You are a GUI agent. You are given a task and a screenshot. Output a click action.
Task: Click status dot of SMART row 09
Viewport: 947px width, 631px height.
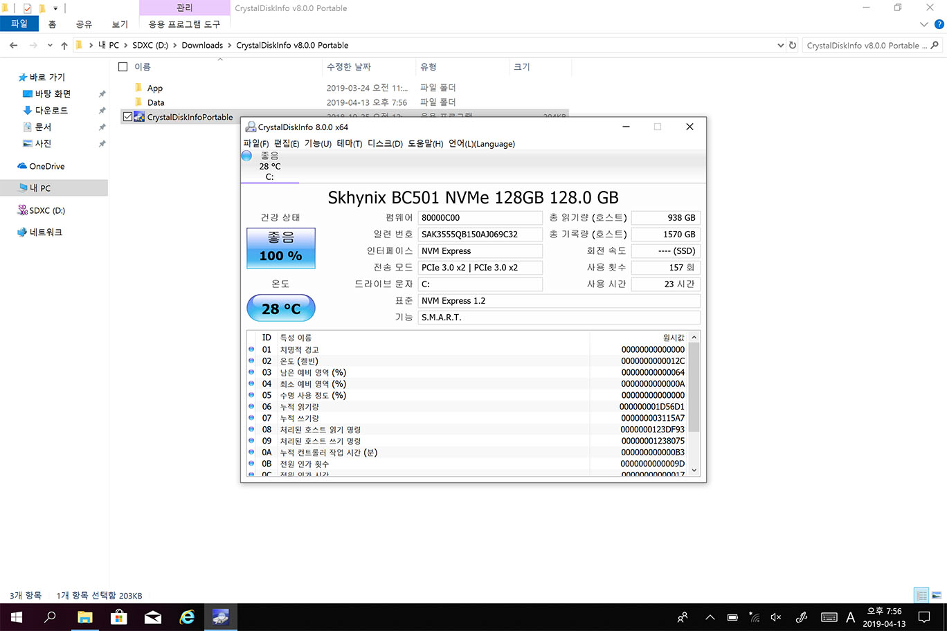(251, 441)
